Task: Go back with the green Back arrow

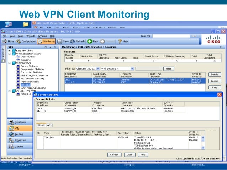Action: (x=90, y=41)
